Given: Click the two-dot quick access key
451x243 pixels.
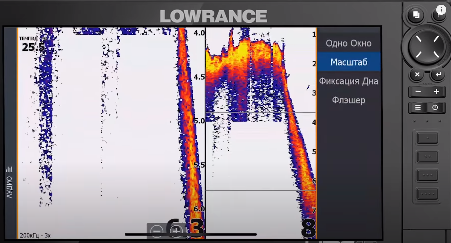Looking at the screenshot, I should coord(427,157).
